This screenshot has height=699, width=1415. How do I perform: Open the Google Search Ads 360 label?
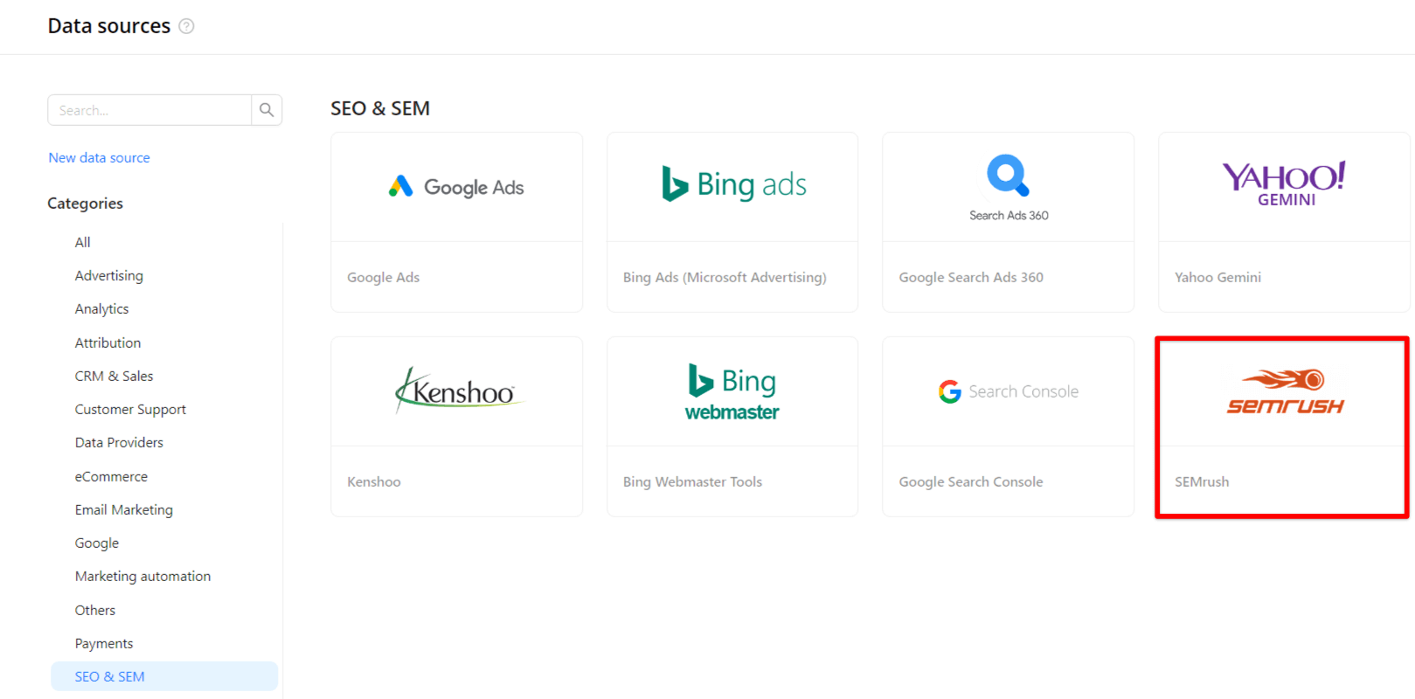971,277
